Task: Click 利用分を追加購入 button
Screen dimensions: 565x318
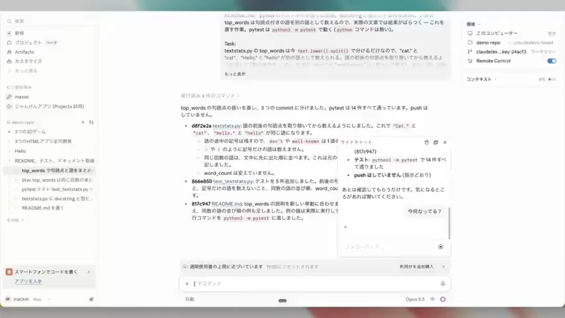Action: 417,267
